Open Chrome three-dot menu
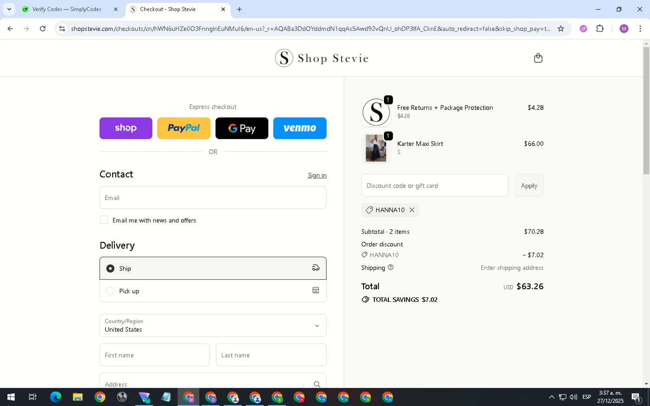Screen dimensions: 650x406 click(640, 29)
